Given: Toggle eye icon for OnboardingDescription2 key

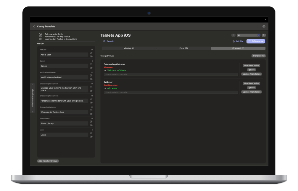Looking at the screenshot, I should click(91, 102).
